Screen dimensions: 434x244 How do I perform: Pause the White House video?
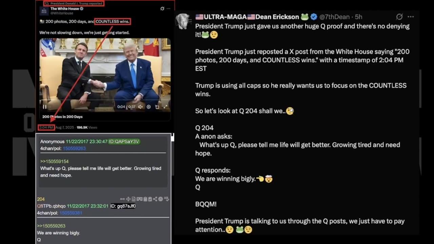[x=45, y=107]
